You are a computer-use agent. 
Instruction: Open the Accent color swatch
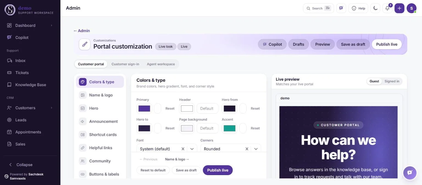pos(229,128)
